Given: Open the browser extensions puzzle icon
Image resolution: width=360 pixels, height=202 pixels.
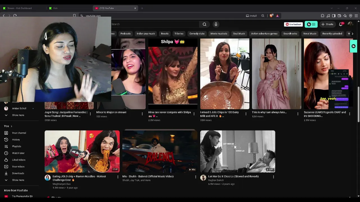Looking at the screenshot, I should [323, 16].
